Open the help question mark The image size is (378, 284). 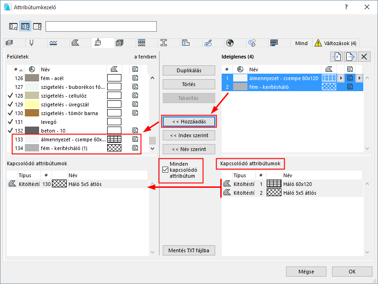point(346,7)
